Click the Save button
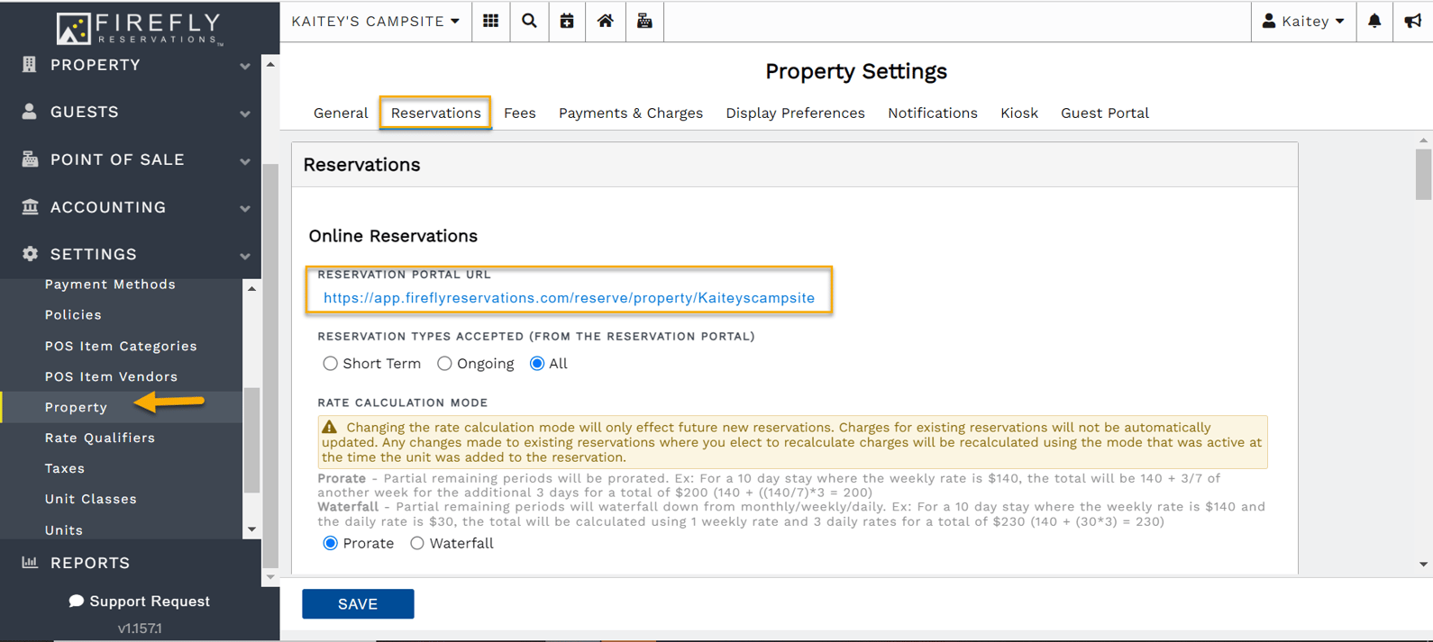This screenshot has height=642, width=1433. [358, 604]
